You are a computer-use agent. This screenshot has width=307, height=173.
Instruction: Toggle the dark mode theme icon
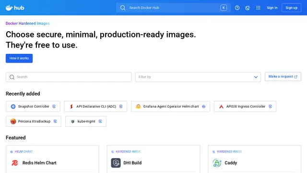pos(248,8)
